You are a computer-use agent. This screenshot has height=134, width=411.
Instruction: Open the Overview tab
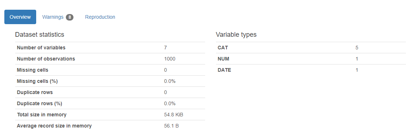(x=20, y=17)
